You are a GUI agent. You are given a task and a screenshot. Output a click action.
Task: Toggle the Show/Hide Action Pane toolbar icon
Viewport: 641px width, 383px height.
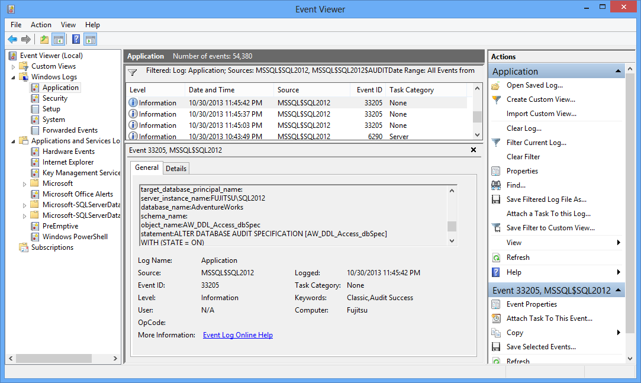click(91, 40)
